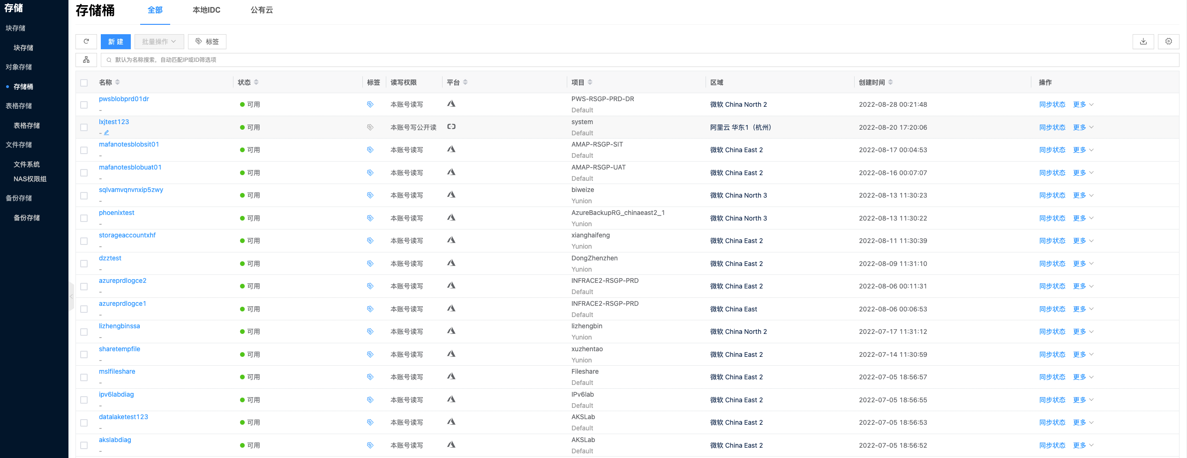The width and height of the screenshot is (1187, 458).
Task: Expand 更多 menu for pwsblobprd01dr
Action: pos(1083,104)
